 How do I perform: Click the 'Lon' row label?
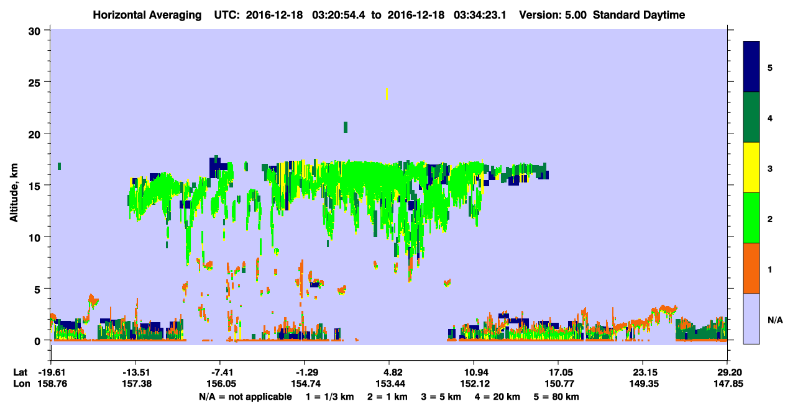pos(21,384)
